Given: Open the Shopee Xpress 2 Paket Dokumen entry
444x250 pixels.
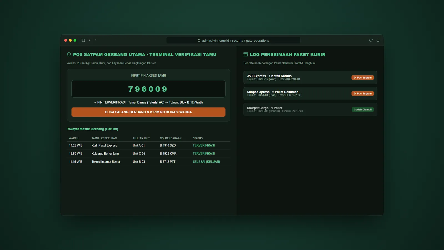Looking at the screenshot, I should [x=310, y=94].
